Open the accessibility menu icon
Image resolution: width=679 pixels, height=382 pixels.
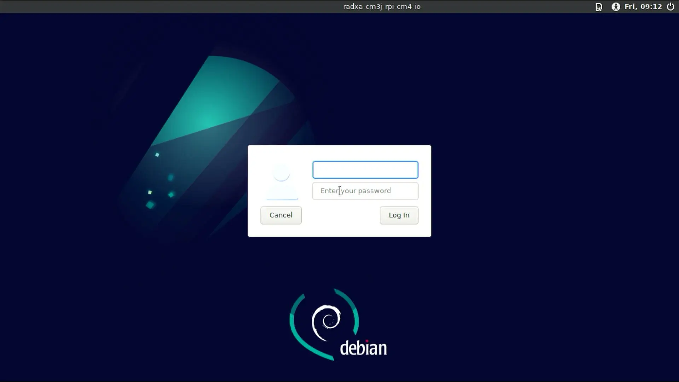pos(616,7)
